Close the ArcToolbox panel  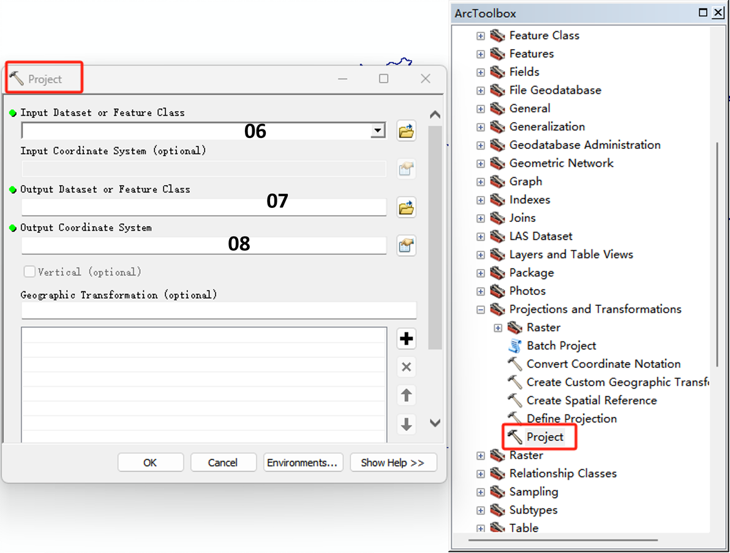[718, 13]
